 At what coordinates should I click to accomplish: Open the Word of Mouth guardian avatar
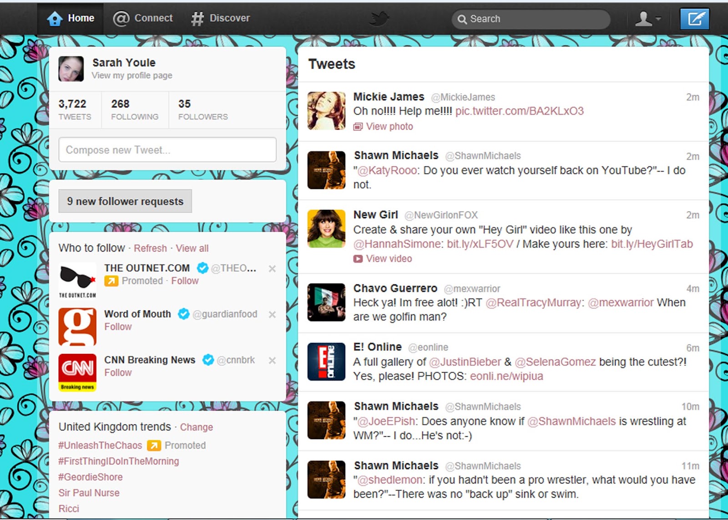click(77, 327)
